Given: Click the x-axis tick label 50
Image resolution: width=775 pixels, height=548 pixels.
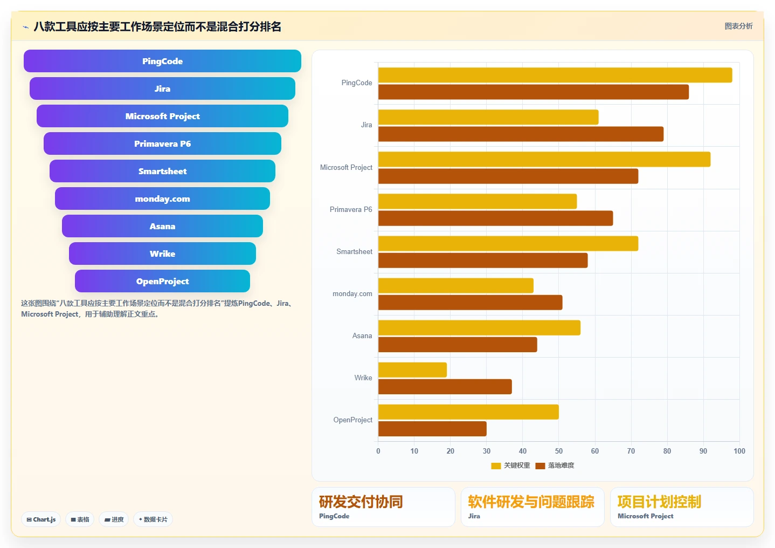Looking at the screenshot, I should [559, 451].
